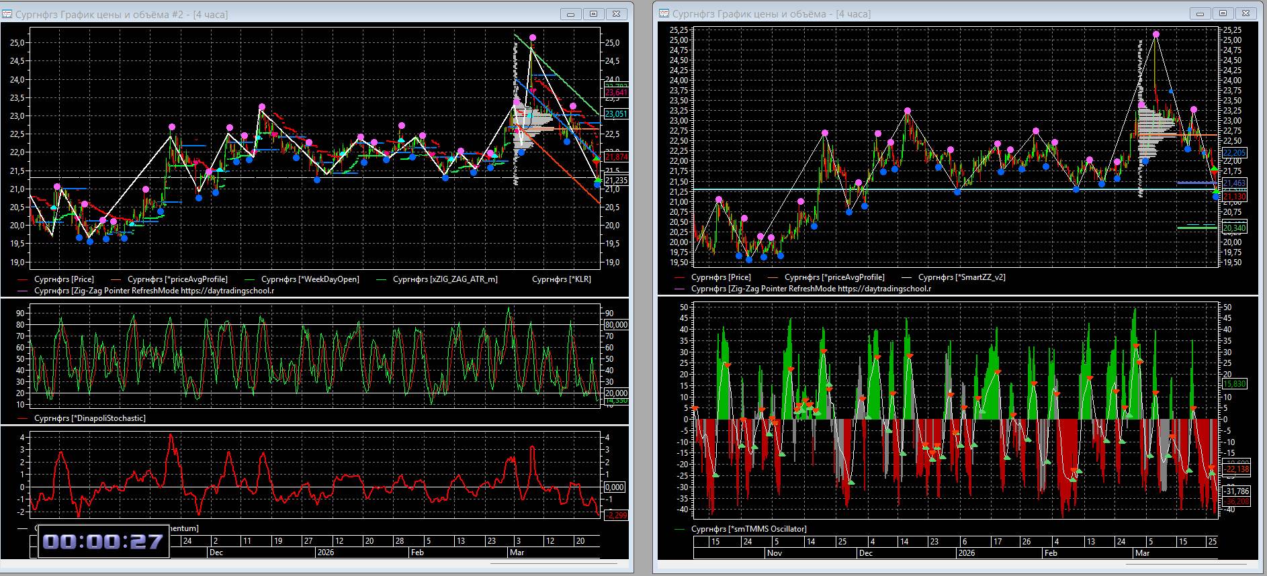1267x576 pixels.
Task: Select the "Сургнфгз [*smTMMS Oscillator]" legend entry
Action: [x=749, y=529]
